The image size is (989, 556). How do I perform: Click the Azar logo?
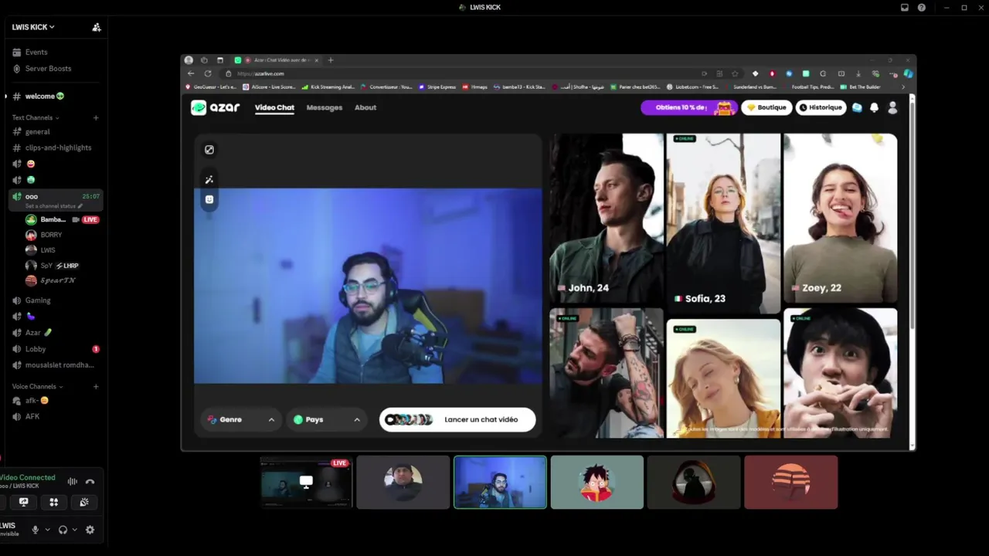point(216,107)
